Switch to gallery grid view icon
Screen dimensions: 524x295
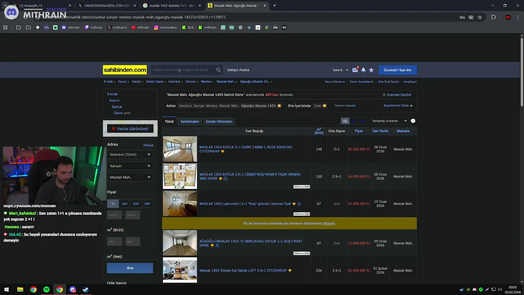[x=362, y=121]
